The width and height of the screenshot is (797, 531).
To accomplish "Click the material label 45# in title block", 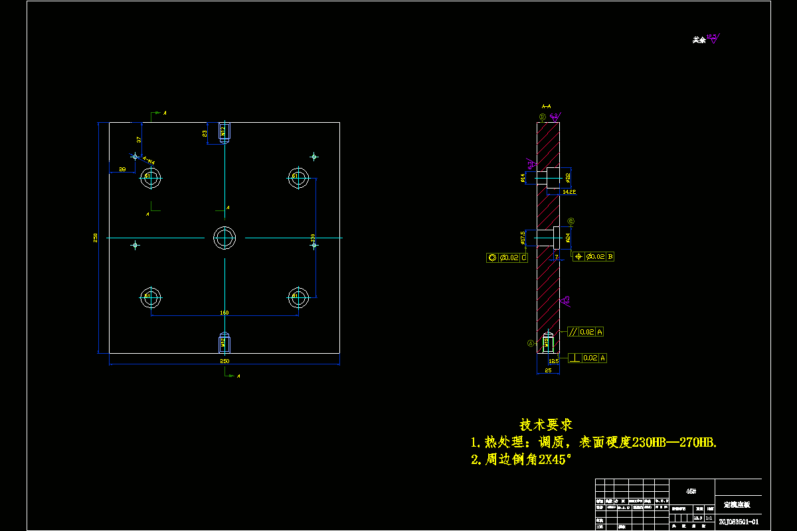I will 691,491.
